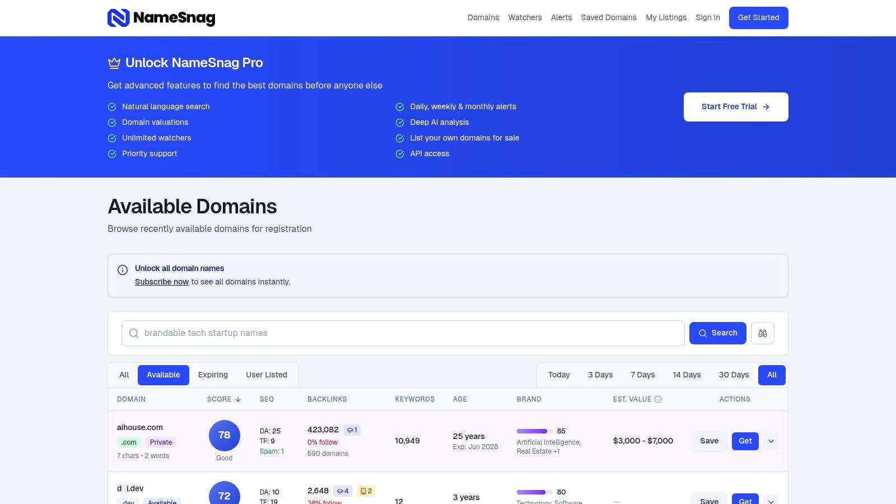
Task: Filter by 7 Days
Action: [x=643, y=375]
